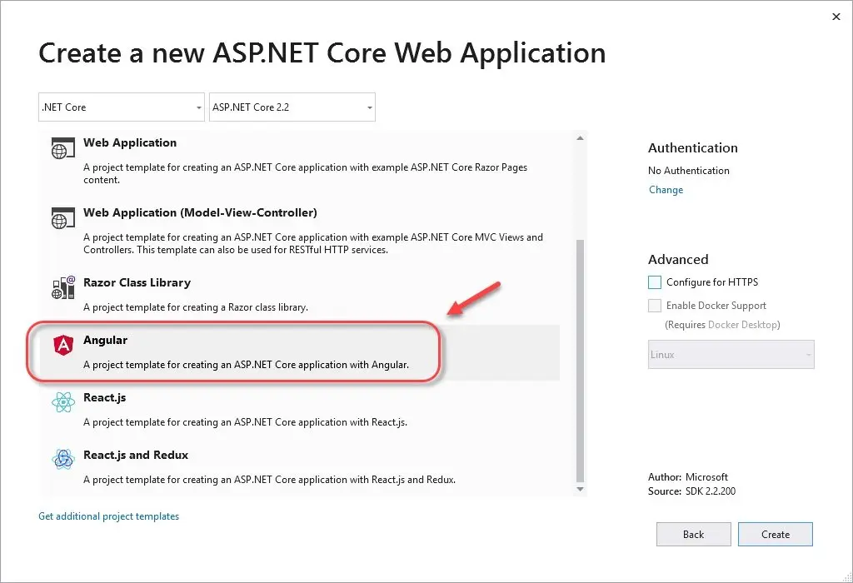The height and width of the screenshot is (583, 853).
Task: Click the Web Application (Model-View-Controller) template icon
Action: [62, 218]
